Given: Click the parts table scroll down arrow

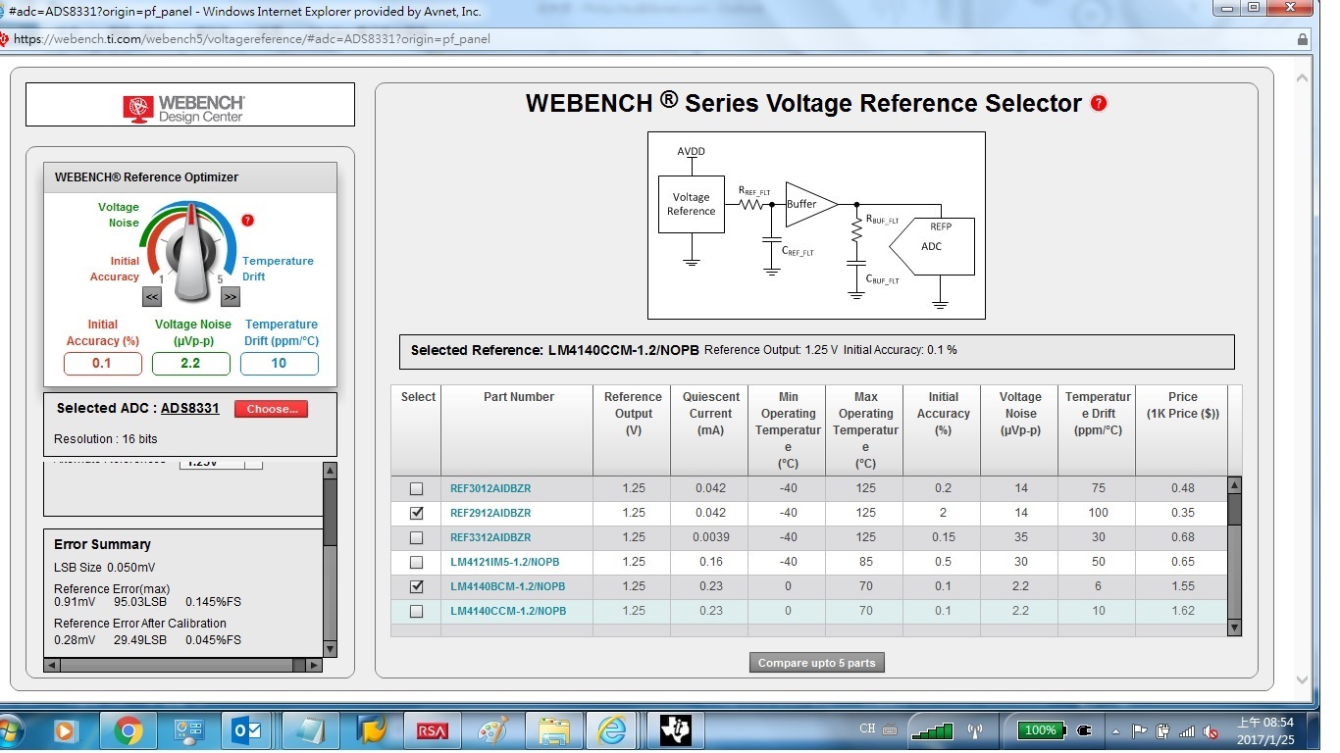Looking at the screenshot, I should click(x=1234, y=627).
